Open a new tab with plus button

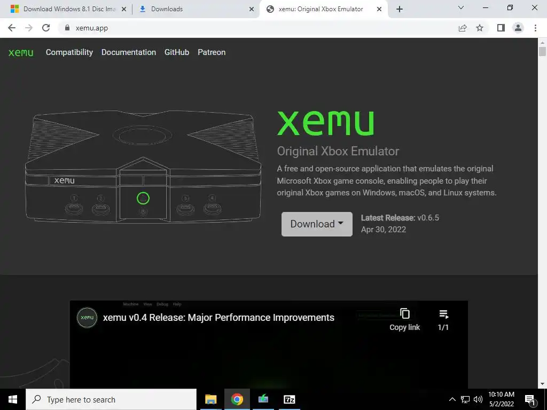point(400,9)
